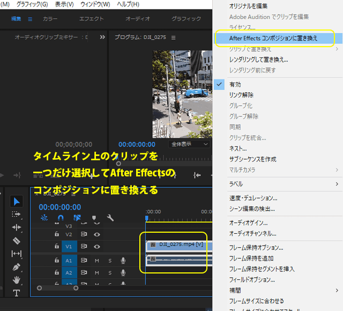343x311 pixels.
Task: Solo track A1 with S button
Action: [110, 261]
